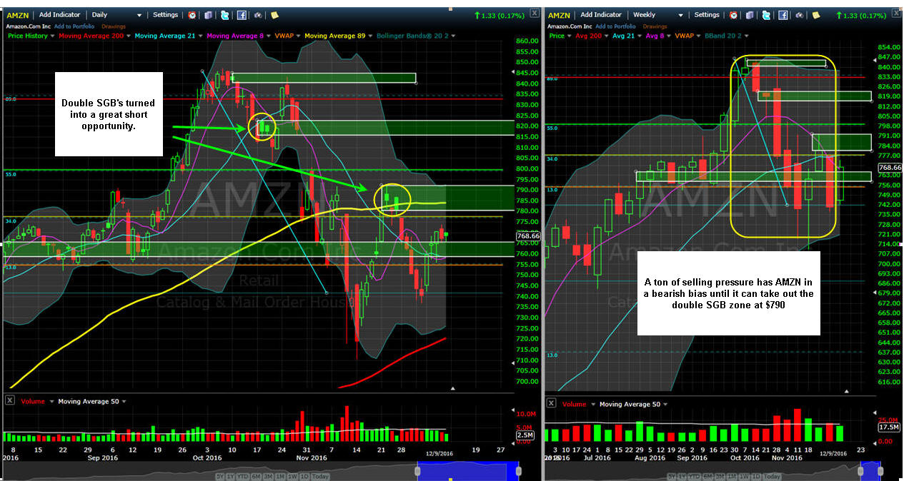Share the weekly chart on Facebook

pyautogui.click(x=783, y=15)
